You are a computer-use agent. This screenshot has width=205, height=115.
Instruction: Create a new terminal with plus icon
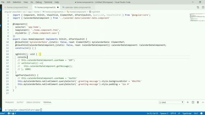[188, 102]
